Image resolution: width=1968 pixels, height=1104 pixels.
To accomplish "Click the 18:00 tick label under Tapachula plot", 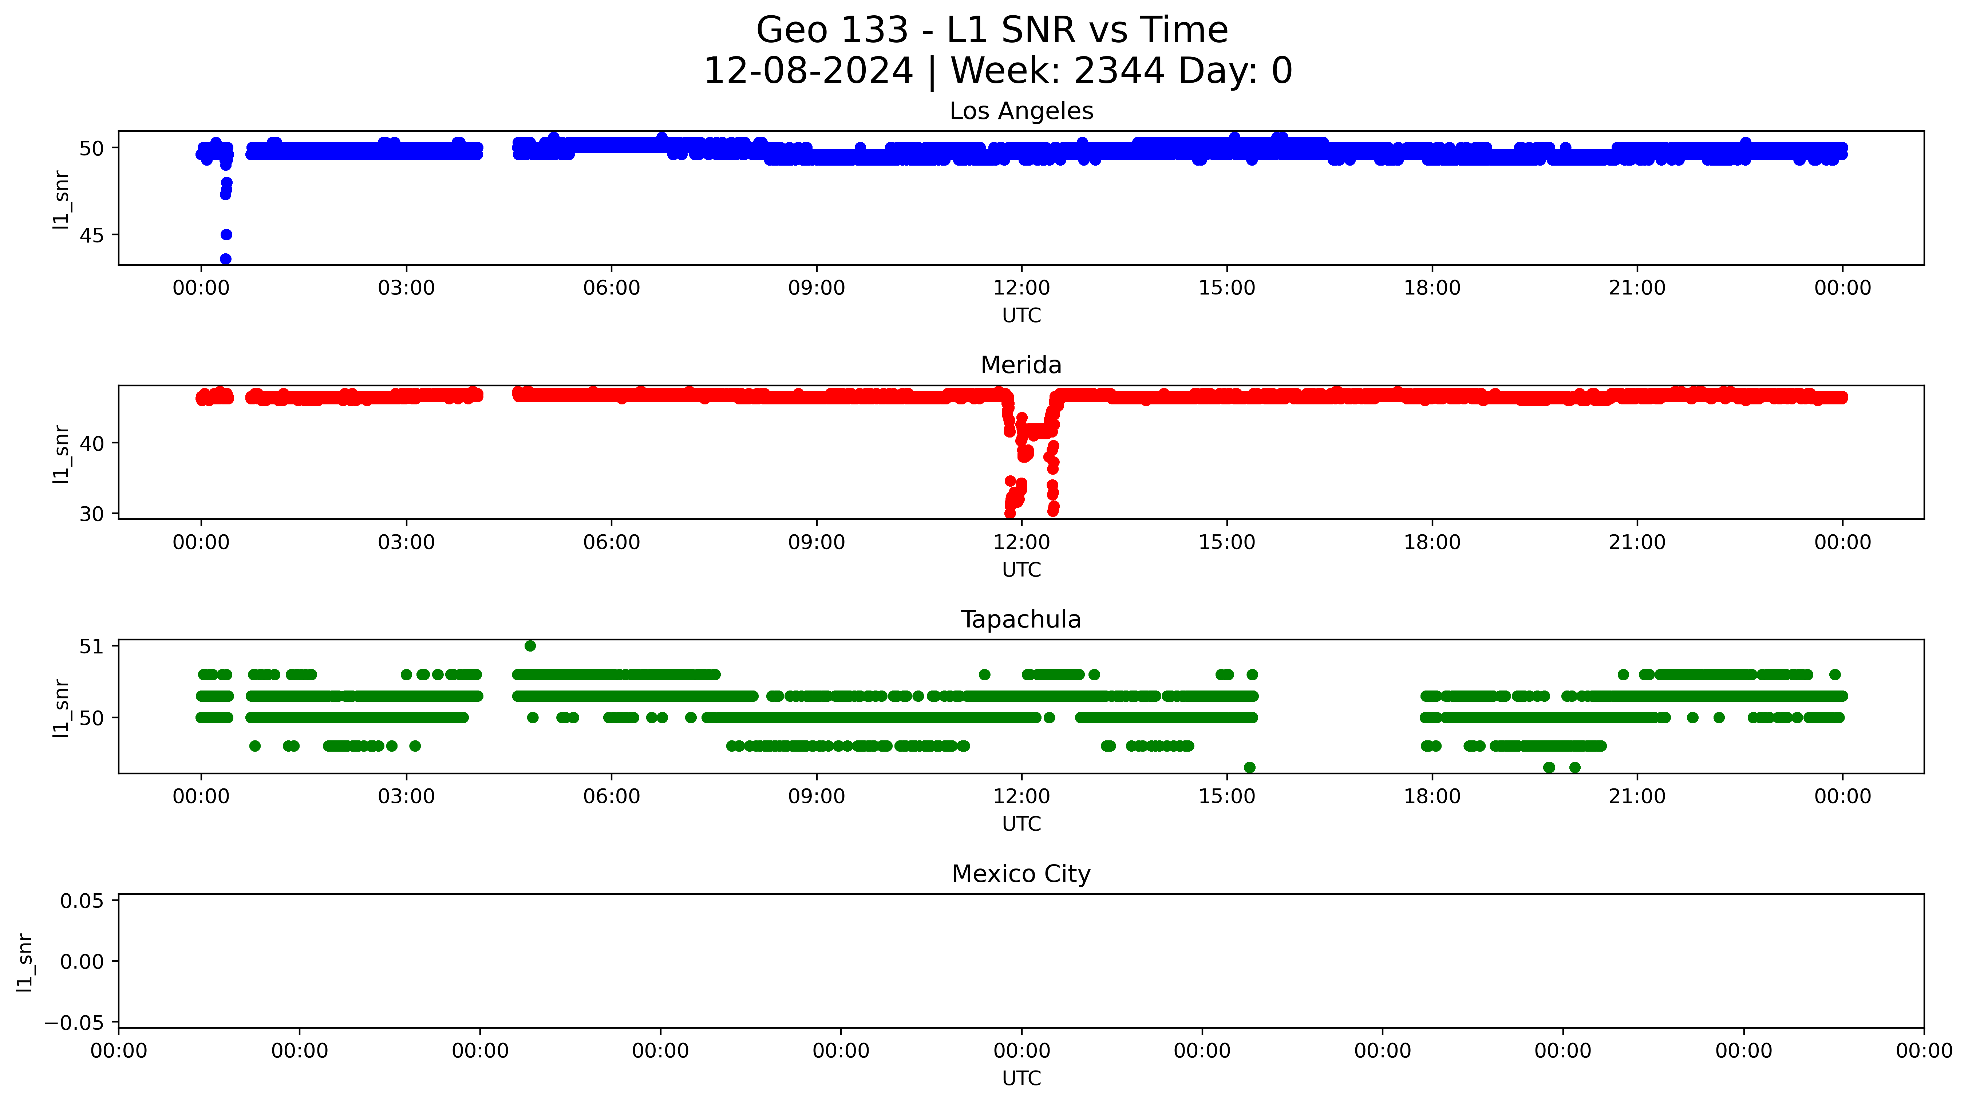I will pos(1432,797).
